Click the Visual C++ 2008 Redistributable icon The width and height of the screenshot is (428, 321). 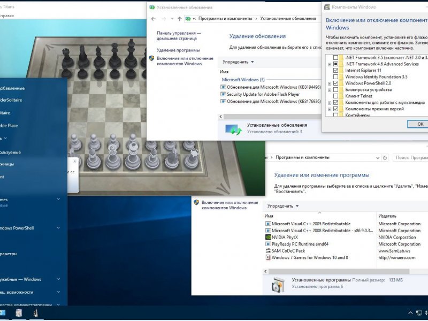268,231
